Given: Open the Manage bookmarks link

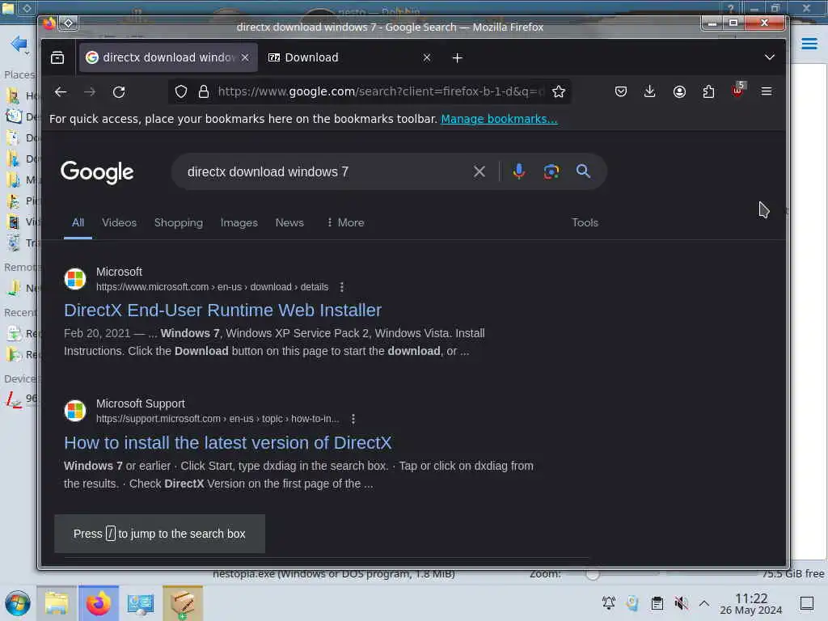Looking at the screenshot, I should (x=499, y=119).
